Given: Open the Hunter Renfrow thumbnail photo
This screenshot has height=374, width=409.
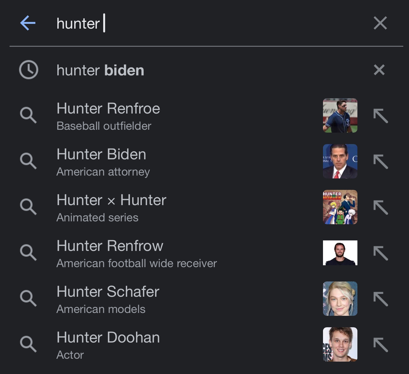Looking at the screenshot, I should [340, 253].
